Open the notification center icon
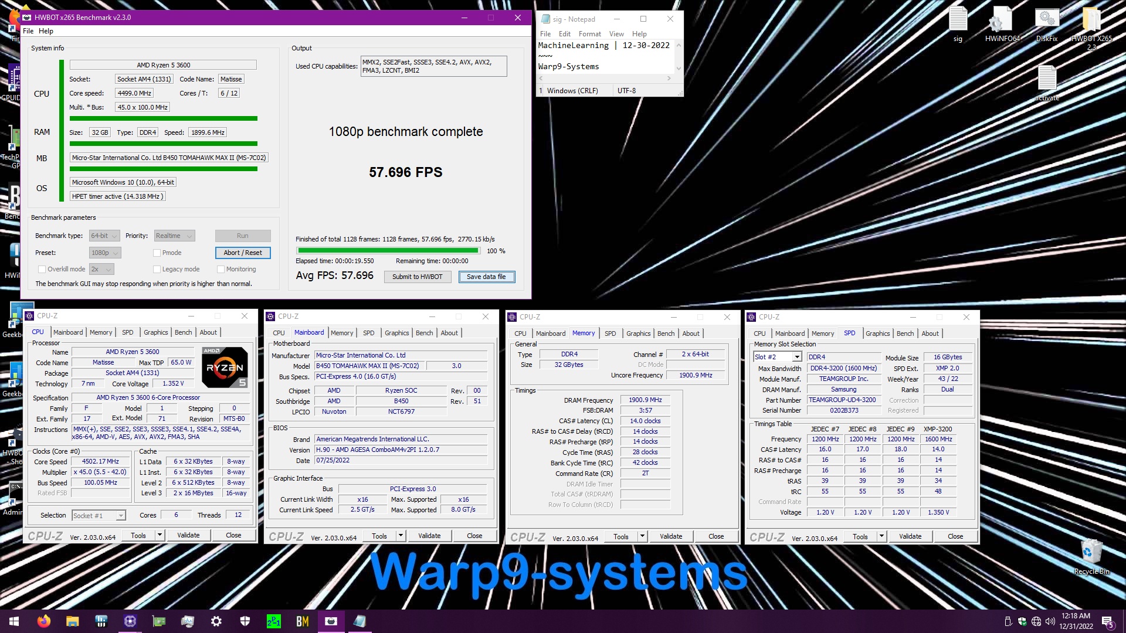Viewport: 1126px width, 633px height. click(x=1108, y=622)
